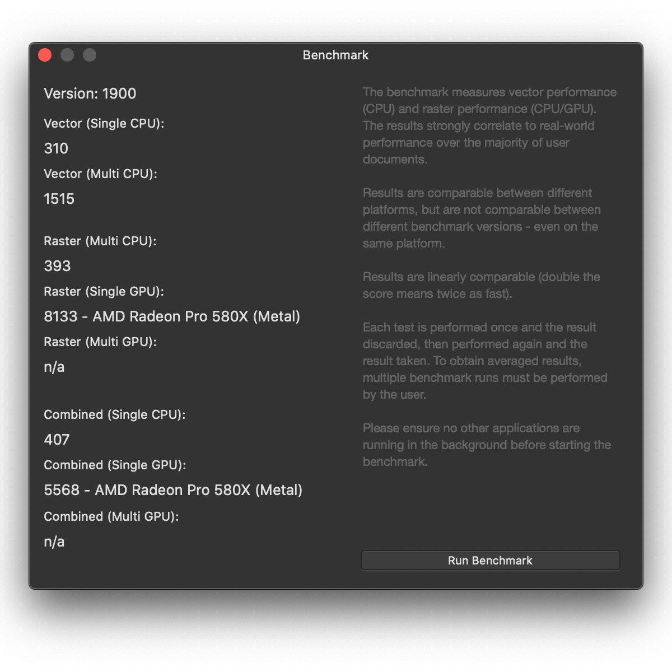Click the n/a value under Raster (Multi GPU)

pos(54,367)
